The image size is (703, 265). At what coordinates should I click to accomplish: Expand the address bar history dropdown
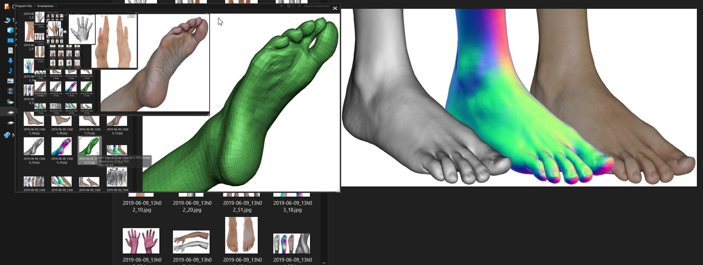pos(281,6)
